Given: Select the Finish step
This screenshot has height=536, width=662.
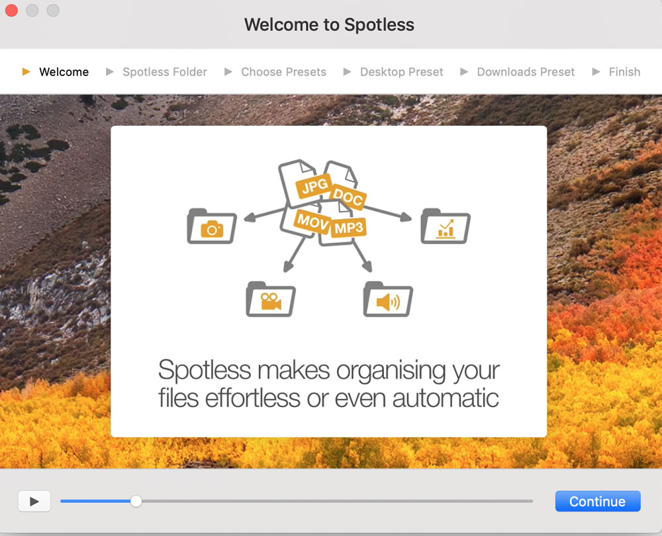Looking at the screenshot, I should 624,71.
